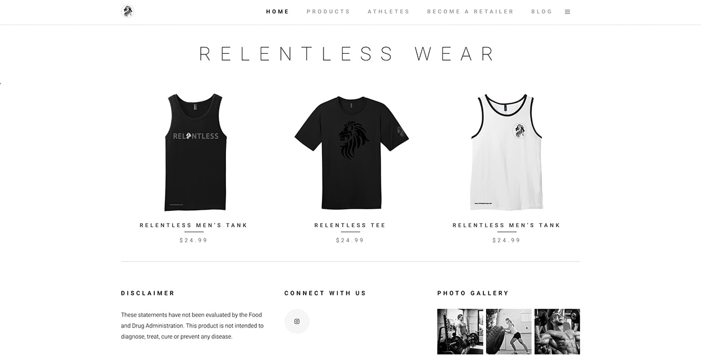The image size is (701, 359).
Task: Click the $24.99 price under Relentless Tee
Action: tap(350, 240)
